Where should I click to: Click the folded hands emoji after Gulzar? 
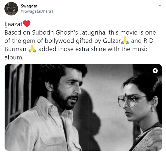(x=125, y=40)
